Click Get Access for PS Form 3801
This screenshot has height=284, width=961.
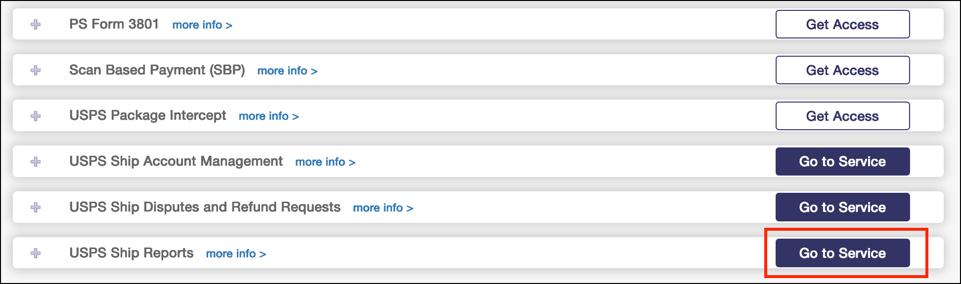pos(842,24)
